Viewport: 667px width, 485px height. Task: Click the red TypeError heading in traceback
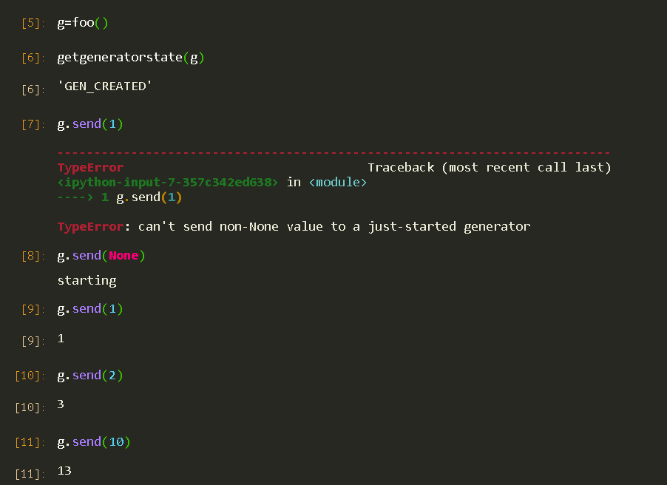click(91, 167)
